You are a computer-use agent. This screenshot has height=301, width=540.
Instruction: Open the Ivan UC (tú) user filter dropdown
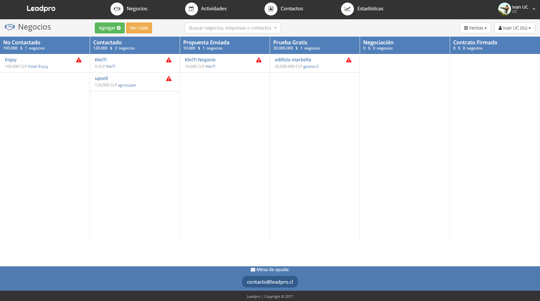click(515, 28)
